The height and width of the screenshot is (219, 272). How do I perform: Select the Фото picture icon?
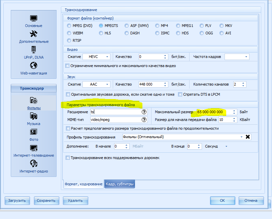point(34,132)
